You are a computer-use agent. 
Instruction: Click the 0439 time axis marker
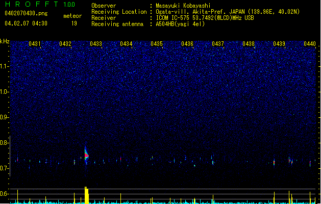279,44
